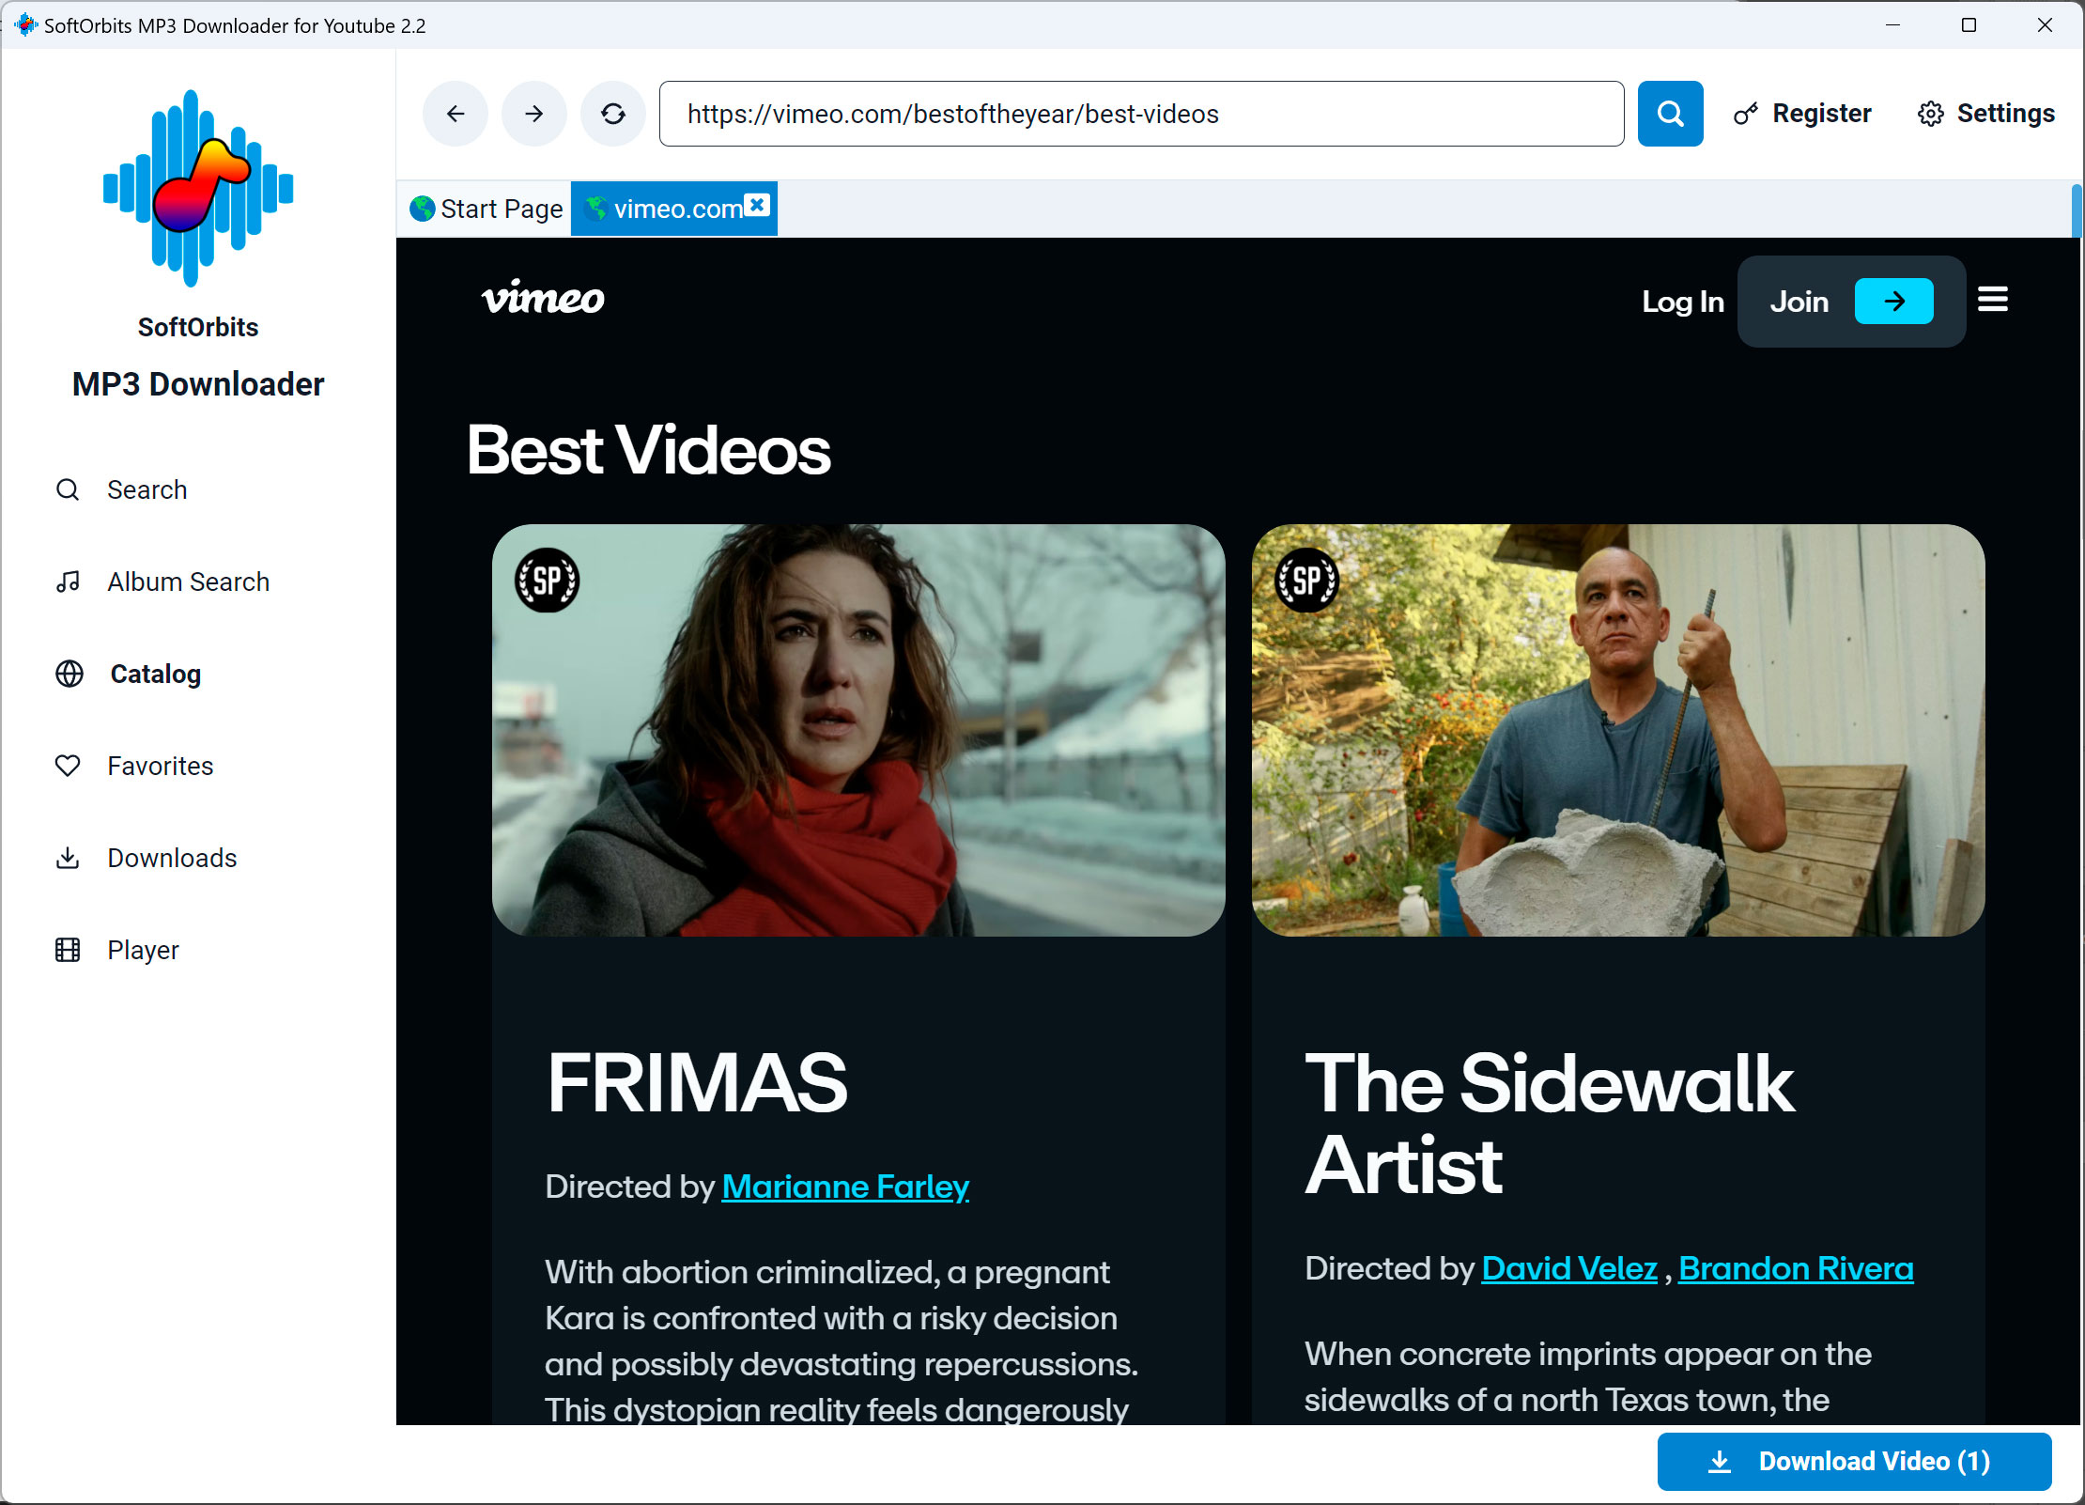
Task: Open the Downloads section
Action: (171, 857)
